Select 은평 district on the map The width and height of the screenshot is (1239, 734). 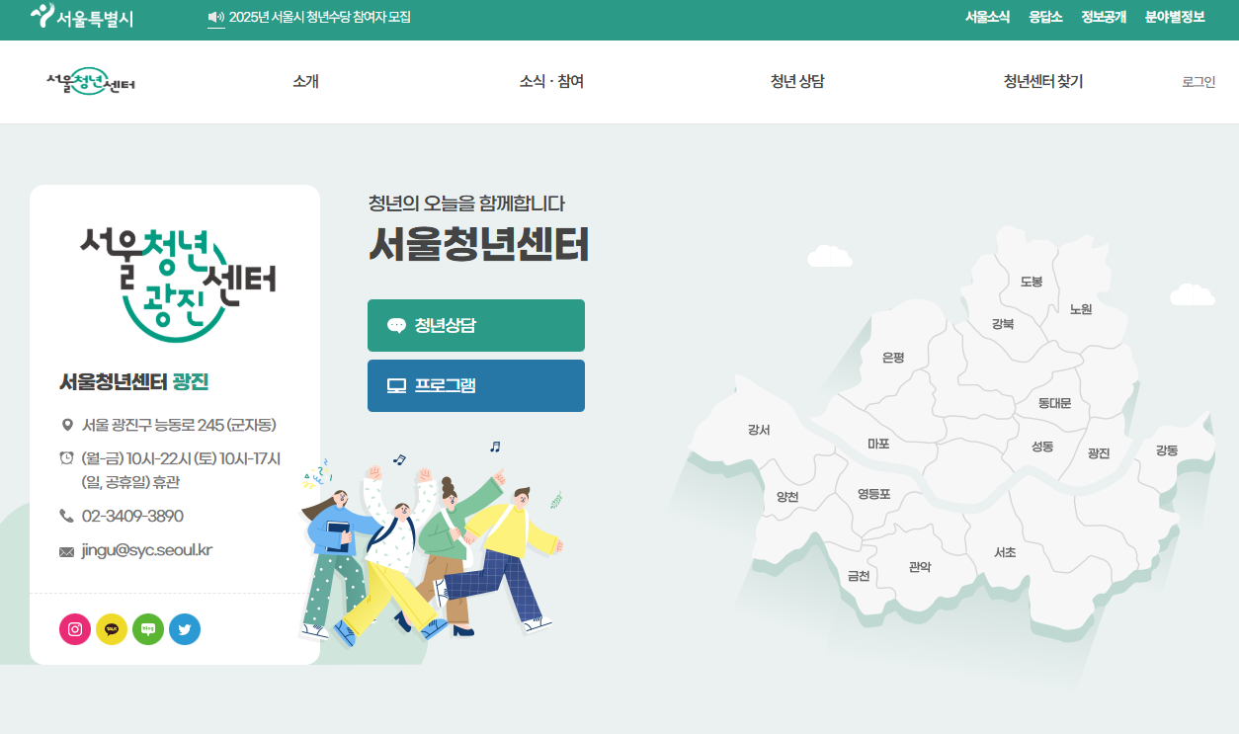click(893, 358)
